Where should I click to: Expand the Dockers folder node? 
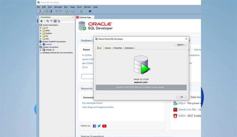(41, 33)
